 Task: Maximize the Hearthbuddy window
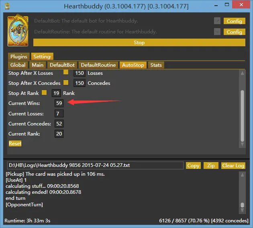point(227,5)
